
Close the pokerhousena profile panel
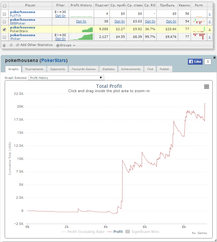[x=214, y=58]
